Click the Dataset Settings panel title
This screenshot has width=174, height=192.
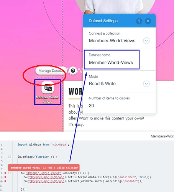(103, 21)
